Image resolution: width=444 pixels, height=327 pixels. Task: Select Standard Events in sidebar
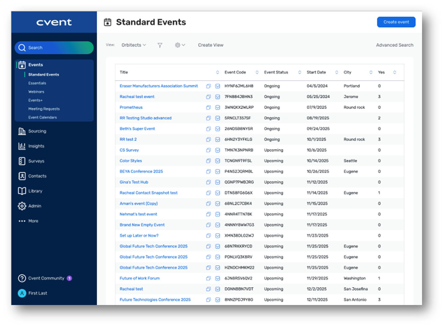tap(44, 74)
